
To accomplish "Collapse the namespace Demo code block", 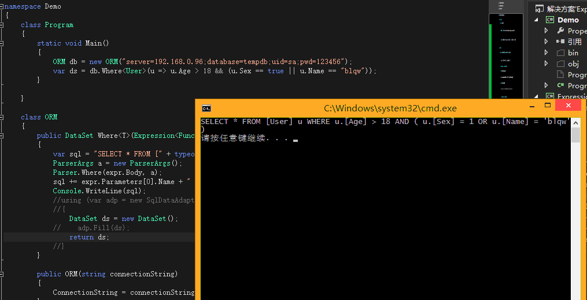I will point(2,7).
